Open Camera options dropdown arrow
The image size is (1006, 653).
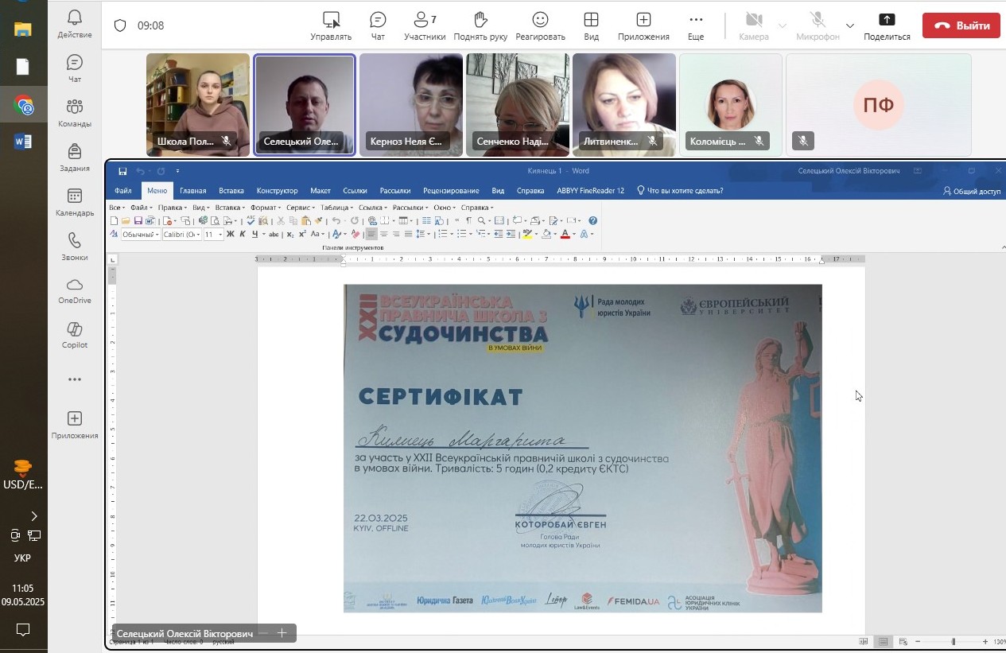[x=782, y=25]
